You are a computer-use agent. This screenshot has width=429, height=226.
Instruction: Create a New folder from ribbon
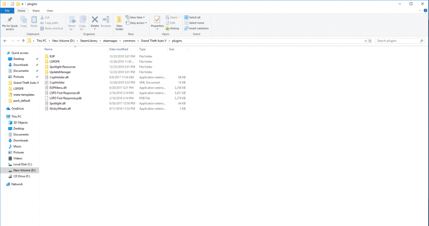click(119, 23)
